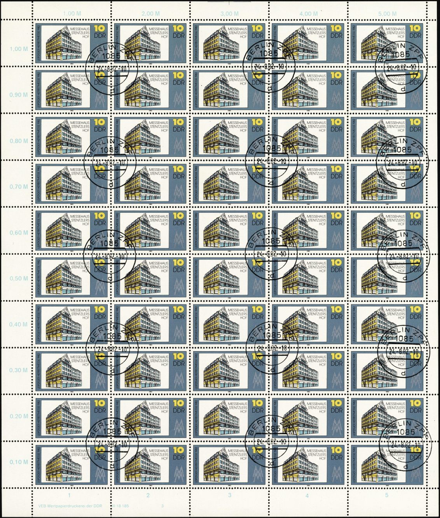Click the "0,10 M" left margin label

coord(19,462)
